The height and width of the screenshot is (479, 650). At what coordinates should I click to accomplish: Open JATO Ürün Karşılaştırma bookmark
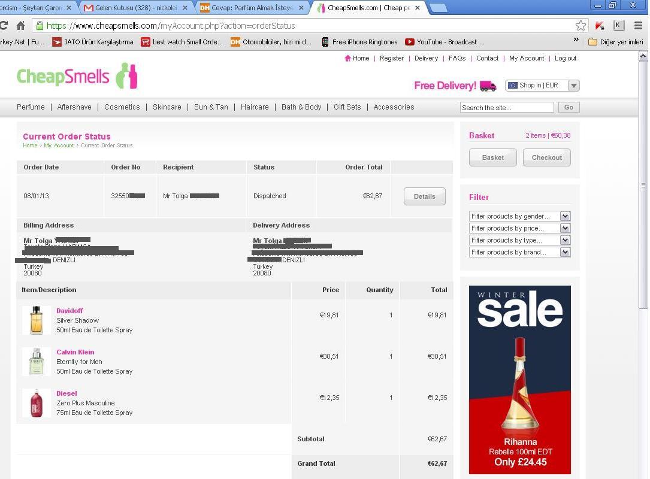(x=93, y=42)
